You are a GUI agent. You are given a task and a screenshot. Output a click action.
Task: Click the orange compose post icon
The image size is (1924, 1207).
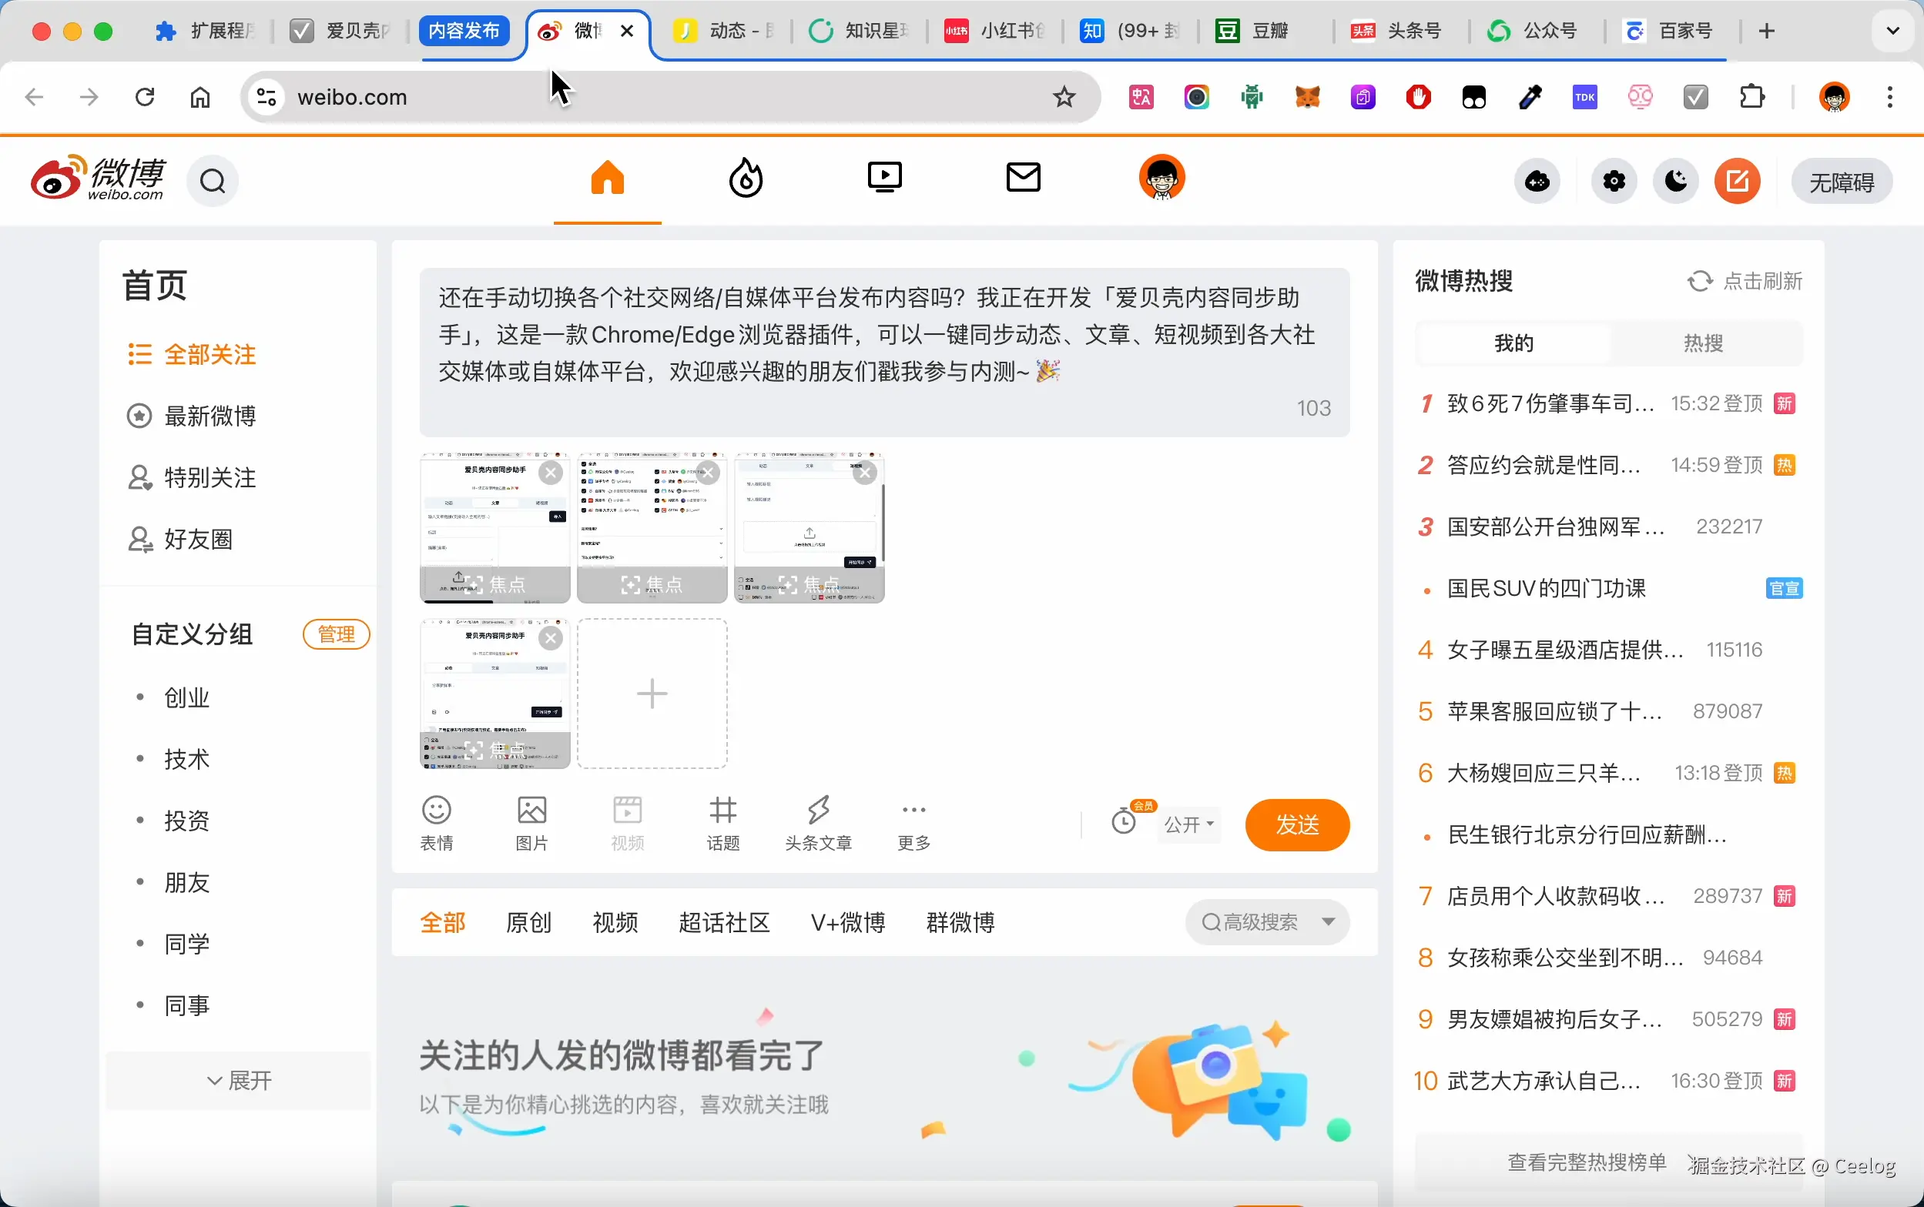coord(1737,182)
